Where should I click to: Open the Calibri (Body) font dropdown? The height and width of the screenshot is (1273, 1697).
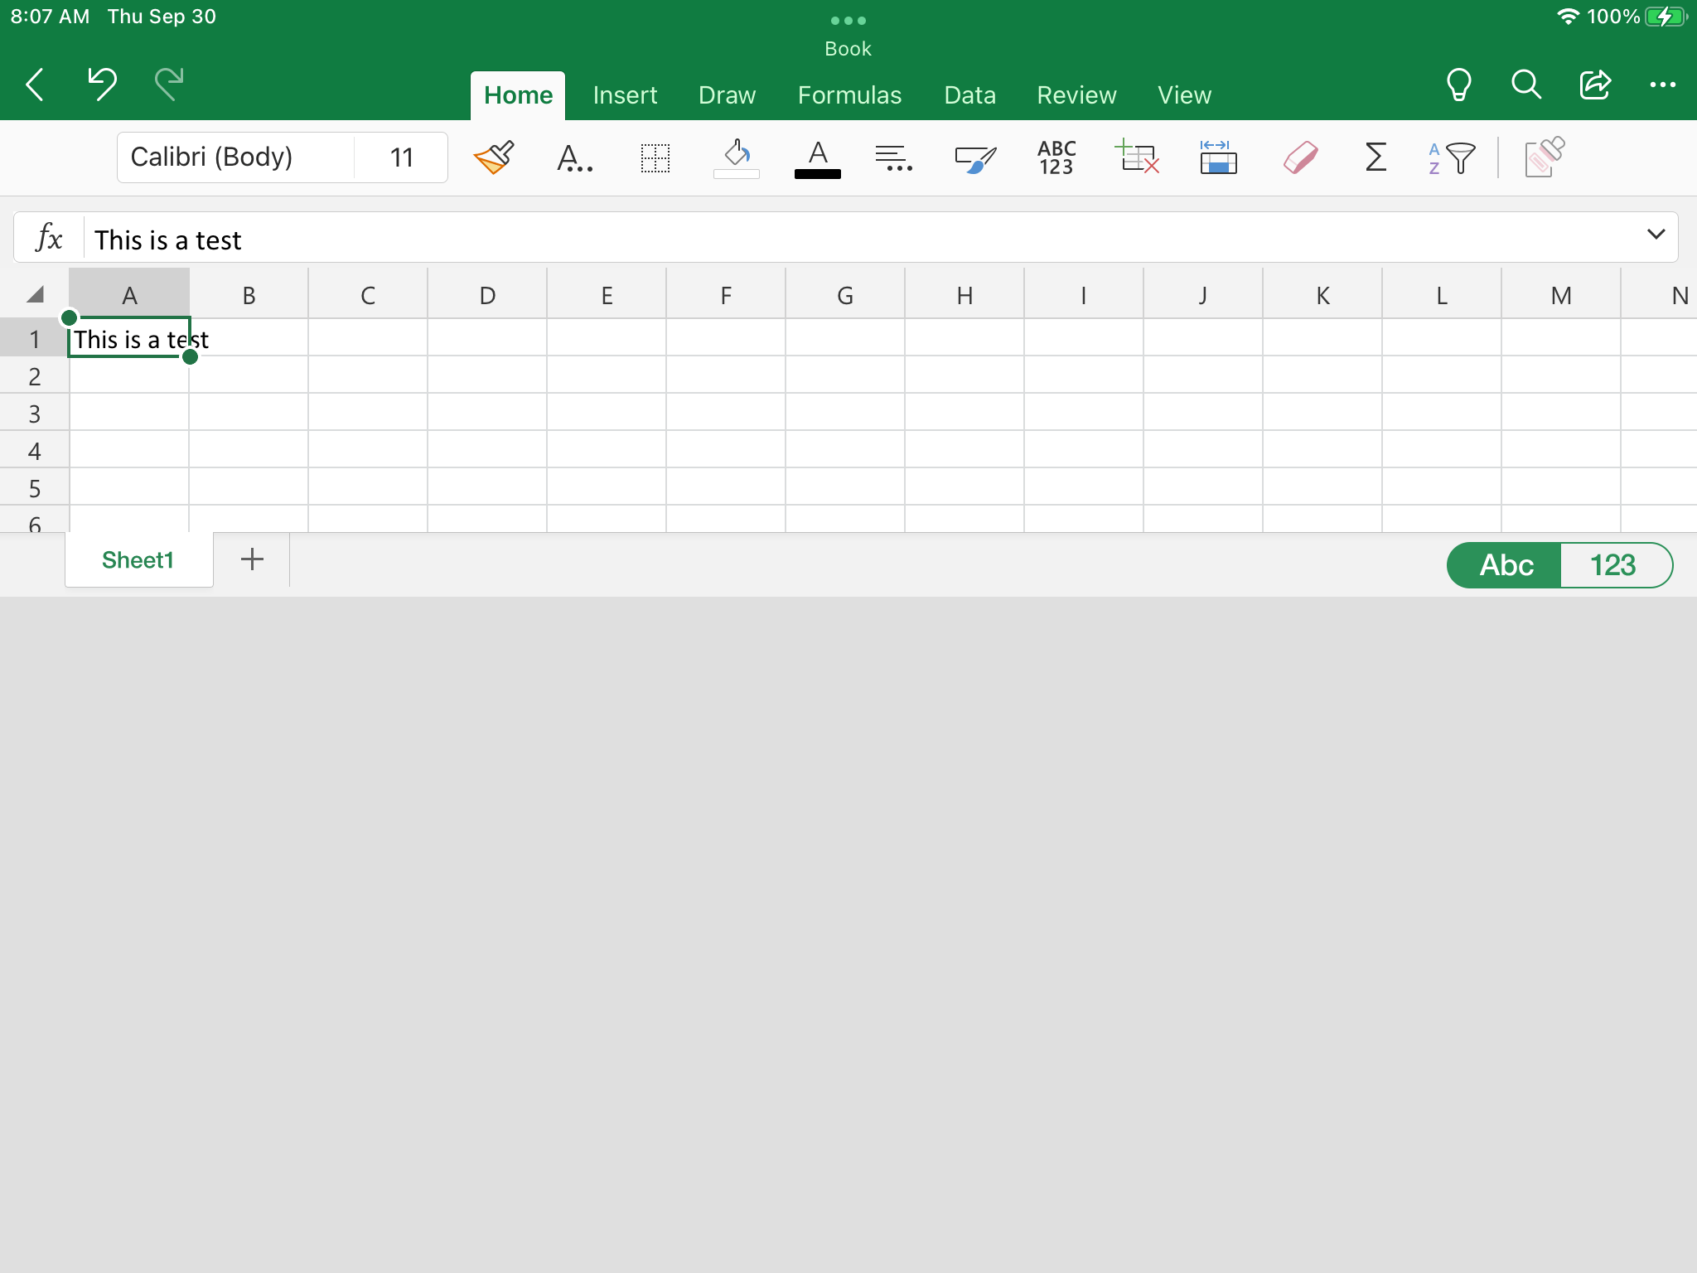(x=235, y=157)
